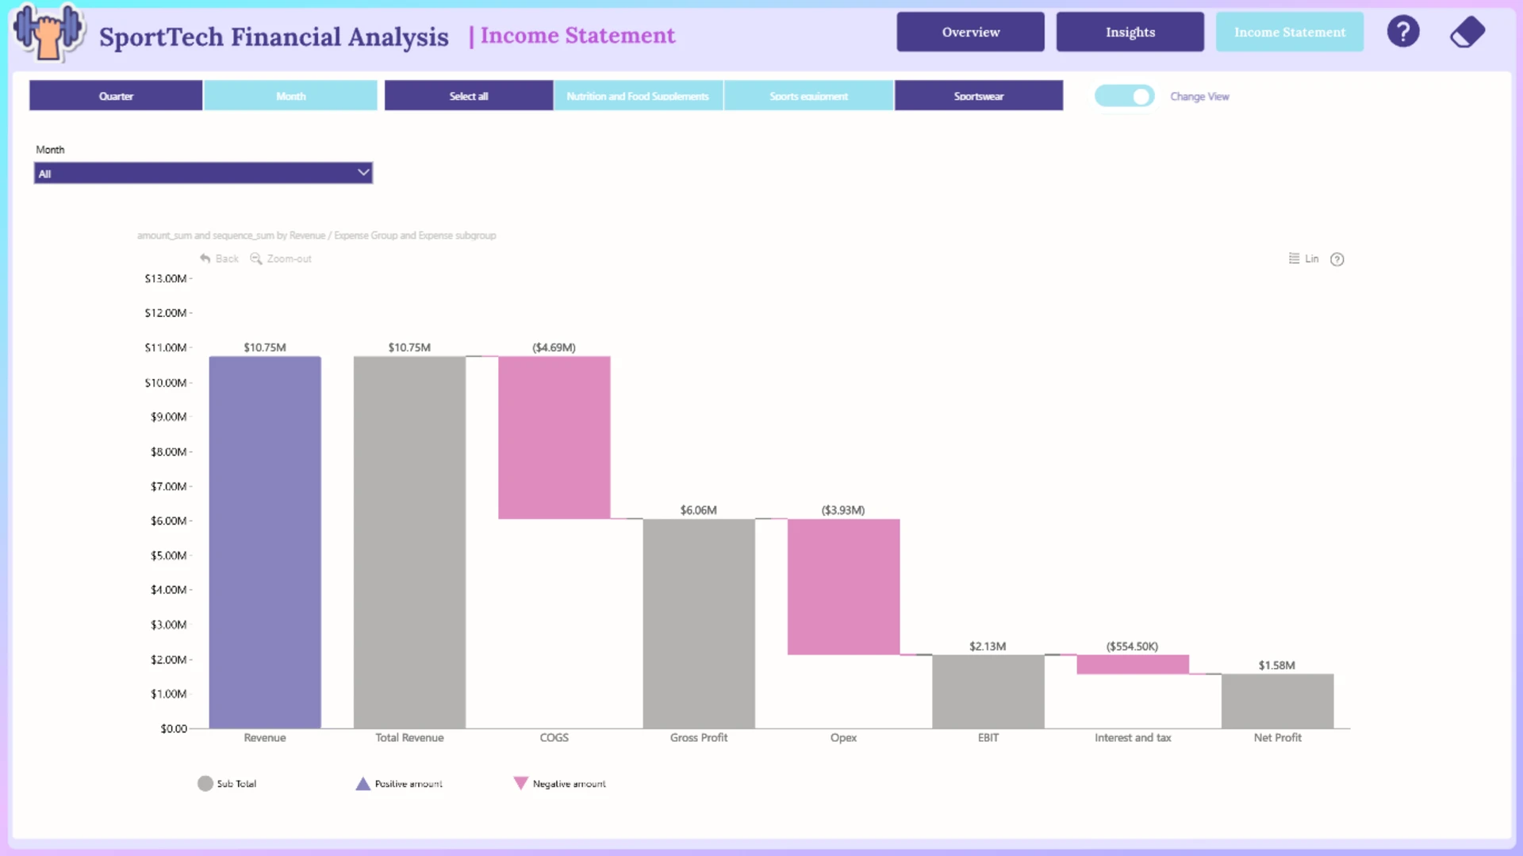Click the pink COGS waterfall bar

tap(554, 438)
